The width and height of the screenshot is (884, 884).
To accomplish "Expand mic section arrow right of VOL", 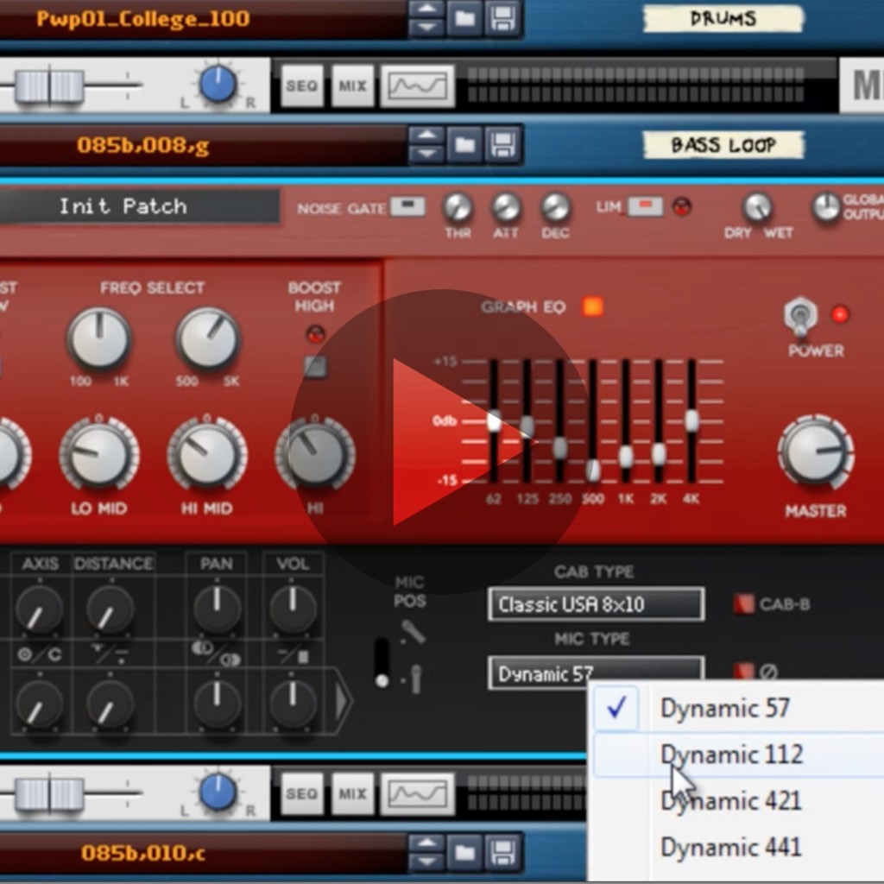I will [342, 702].
